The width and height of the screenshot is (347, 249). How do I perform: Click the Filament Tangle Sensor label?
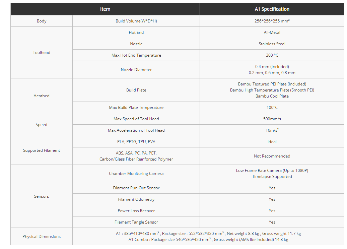(136, 222)
